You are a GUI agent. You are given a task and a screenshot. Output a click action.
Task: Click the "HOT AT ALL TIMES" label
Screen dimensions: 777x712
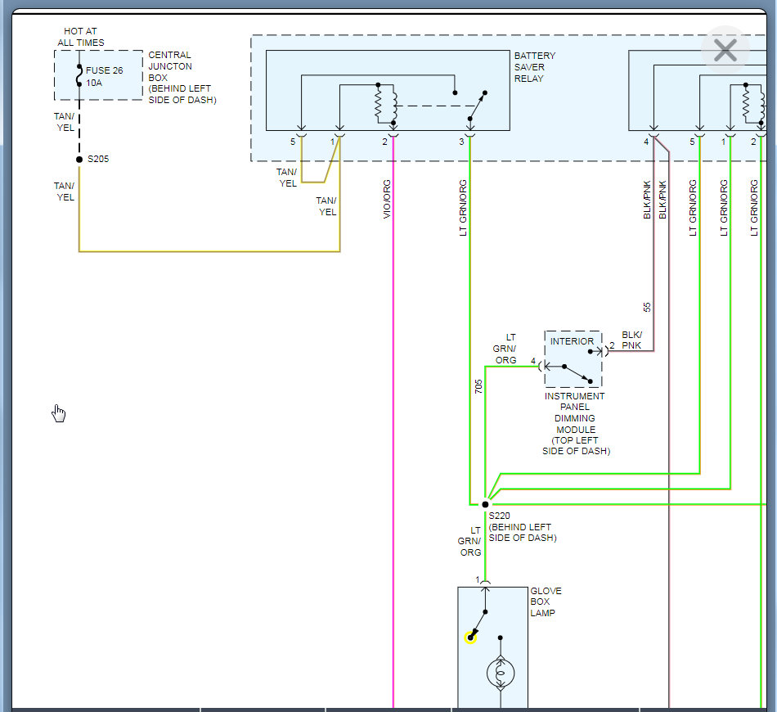click(81, 37)
